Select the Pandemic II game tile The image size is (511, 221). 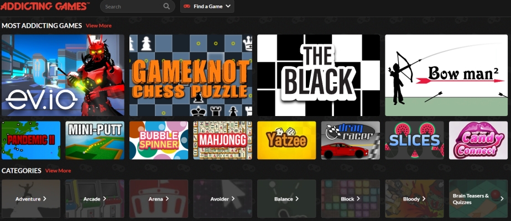pyautogui.click(x=30, y=140)
